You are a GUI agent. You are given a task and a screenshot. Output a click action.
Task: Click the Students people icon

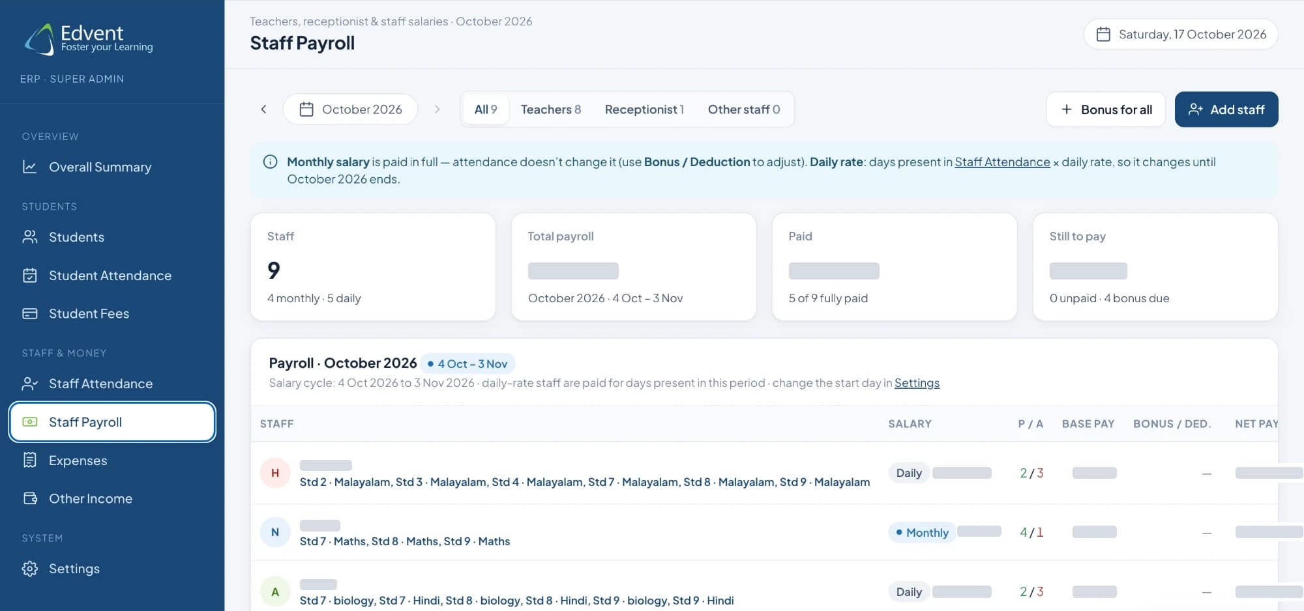pos(29,237)
